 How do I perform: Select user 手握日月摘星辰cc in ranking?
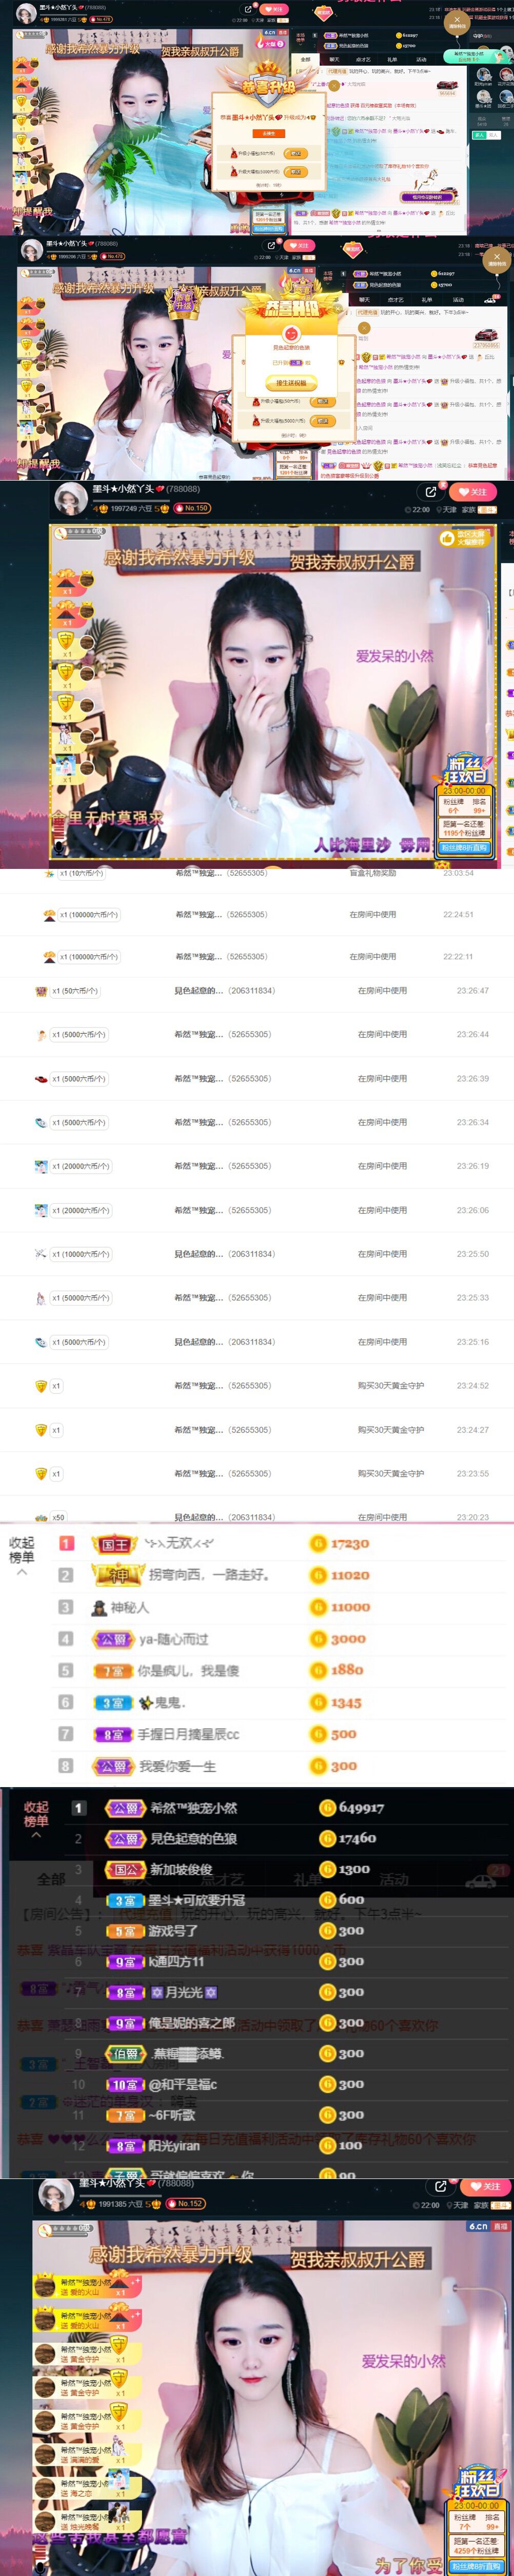(188, 1735)
